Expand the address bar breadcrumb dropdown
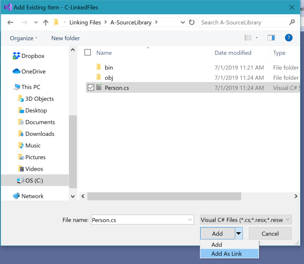The image size is (304, 264). tap(182, 22)
